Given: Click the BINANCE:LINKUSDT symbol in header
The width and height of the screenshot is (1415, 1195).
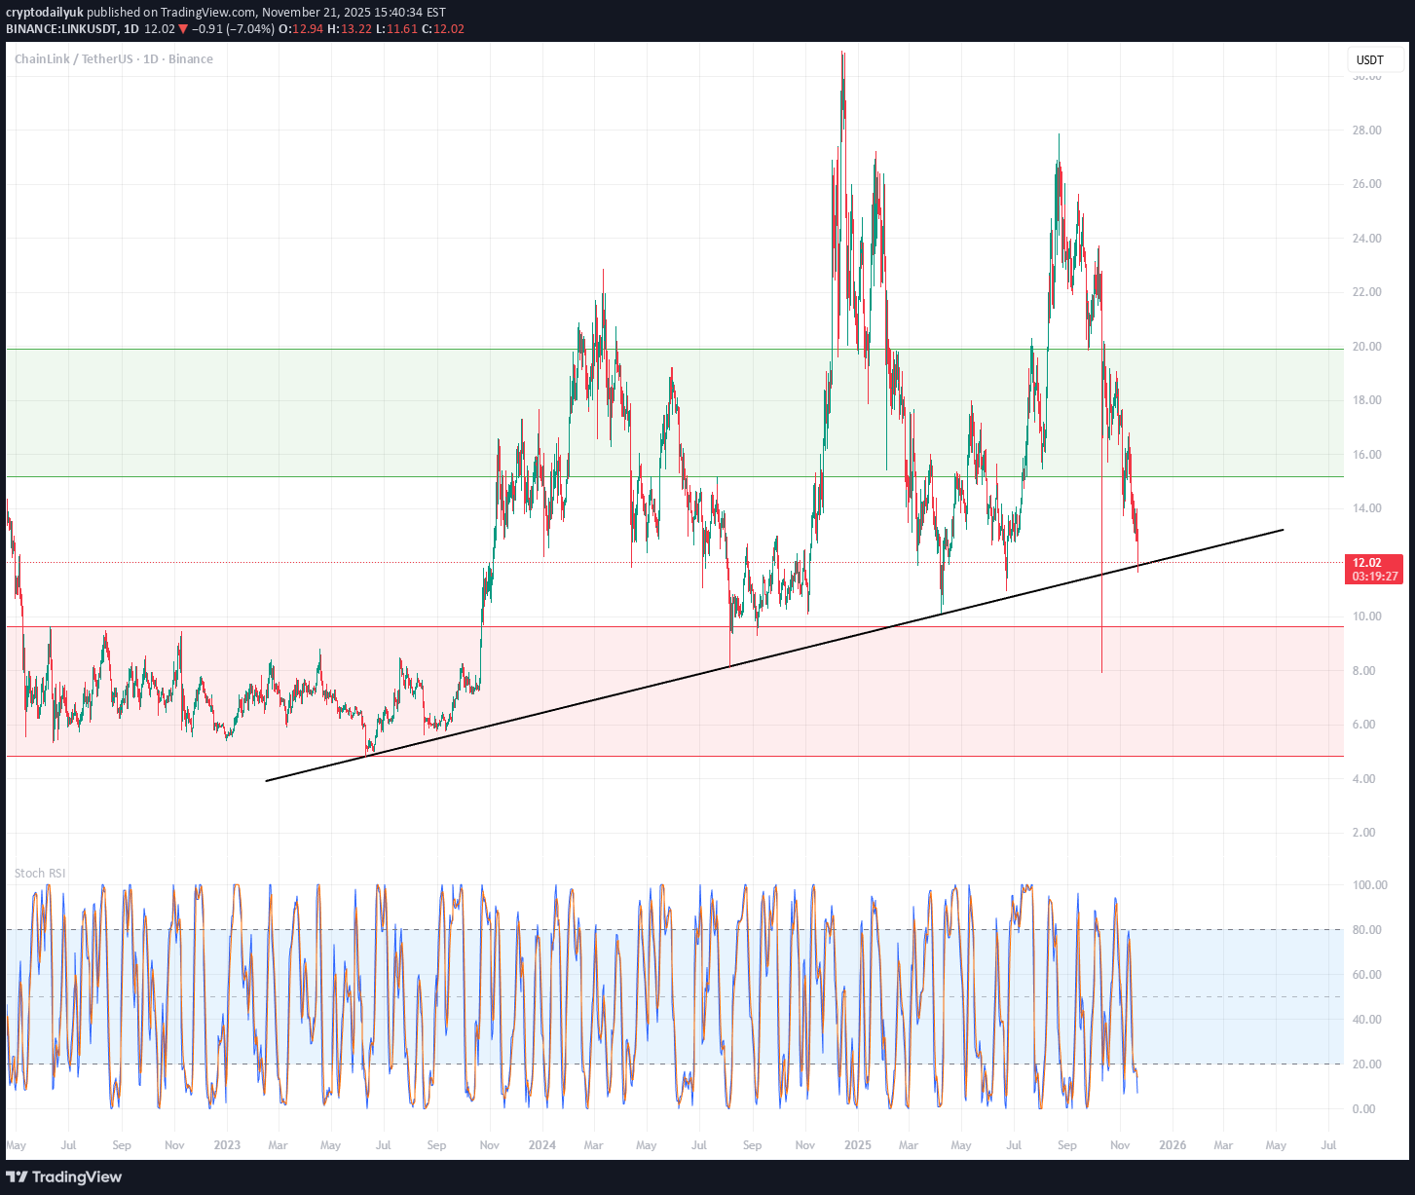Looking at the screenshot, I should 60,29.
